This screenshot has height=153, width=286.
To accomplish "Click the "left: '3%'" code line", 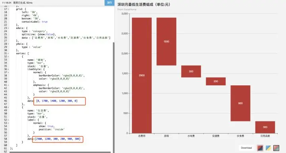I will point(29,12).
